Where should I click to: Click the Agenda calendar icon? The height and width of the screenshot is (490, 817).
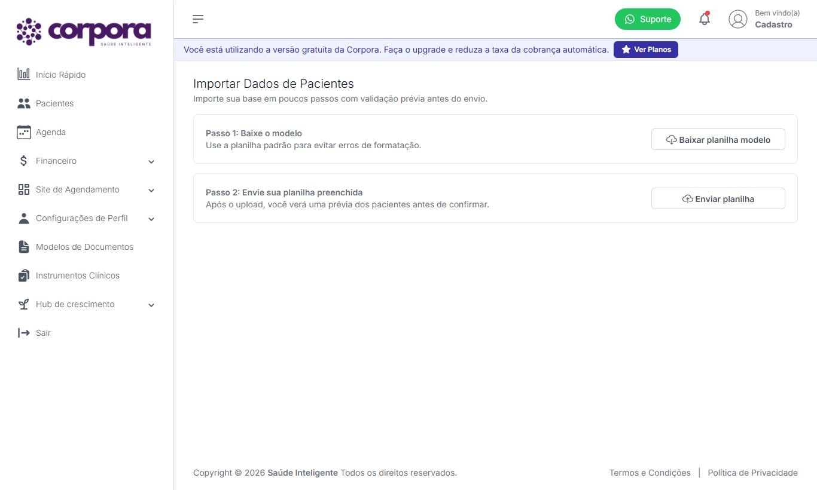[24, 132]
